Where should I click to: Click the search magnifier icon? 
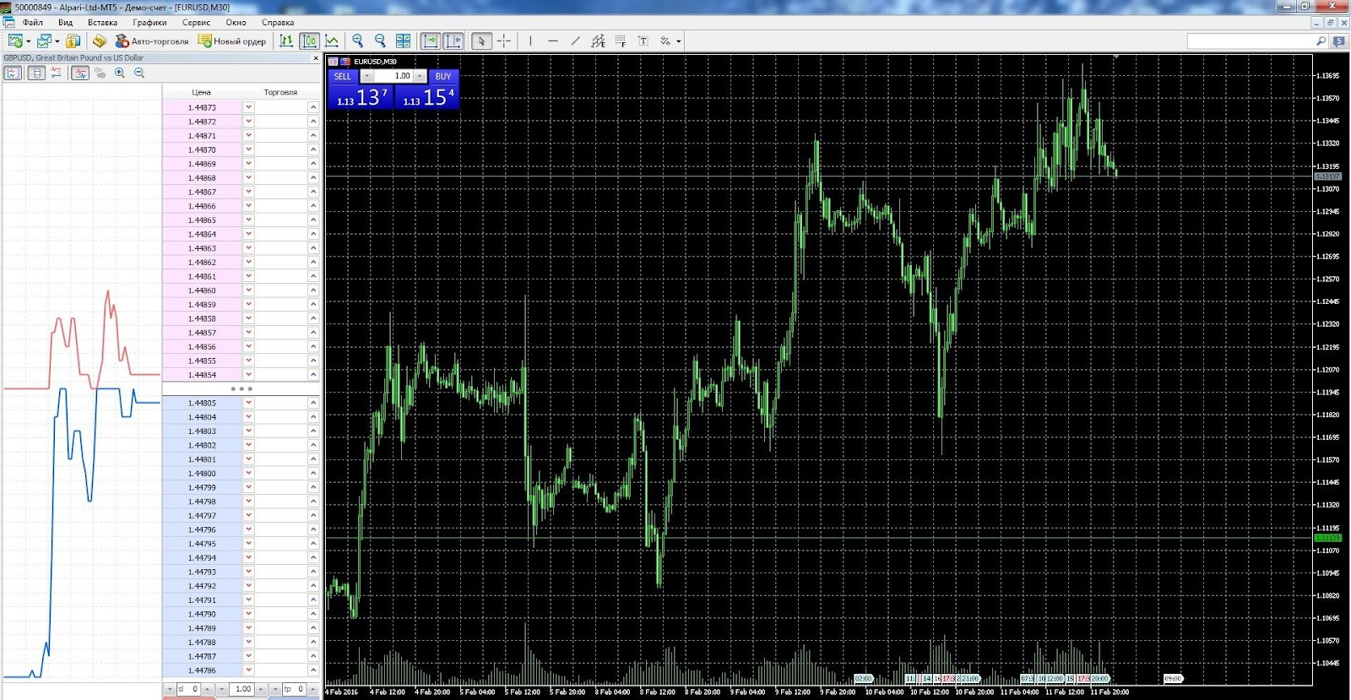click(1321, 41)
